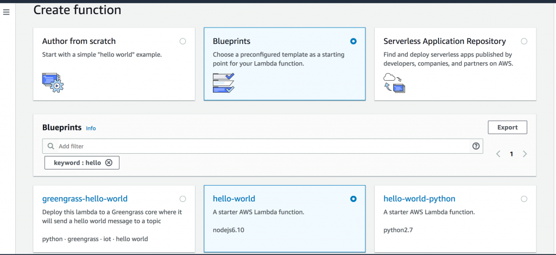Screen dimensions: 556x255
Task: Remove the keyword hello filter chip
Action: click(x=109, y=162)
